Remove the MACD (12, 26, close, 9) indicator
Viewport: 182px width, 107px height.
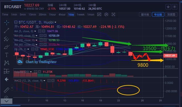[x=53, y=81]
